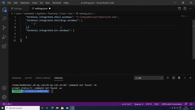Click Open Settings (UI) editor icon
This screenshot has width=195, height=110.
tap(179, 9)
